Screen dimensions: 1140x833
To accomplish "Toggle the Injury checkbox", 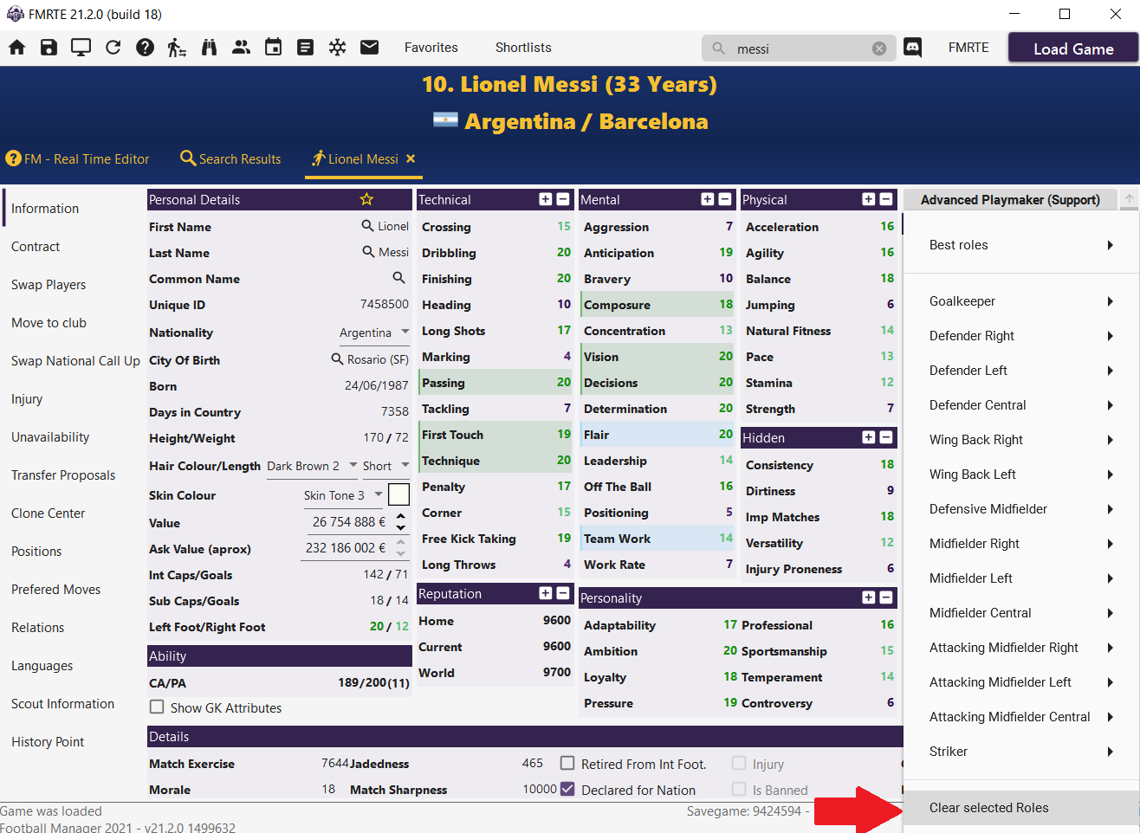I will [x=739, y=763].
